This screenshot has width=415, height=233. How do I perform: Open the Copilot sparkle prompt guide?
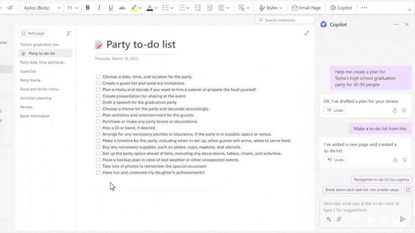point(329,219)
